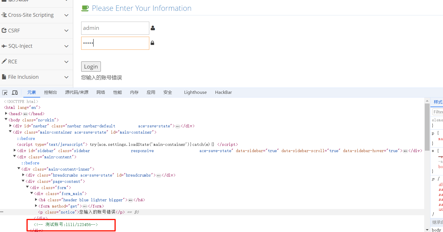Click the RCE pencil icon

[4, 61]
